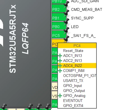This screenshot has height=110, width=125.
Task: Click the plus icon beside GPIO_Analog
Action: pyautogui.click(x=60, y=96)
